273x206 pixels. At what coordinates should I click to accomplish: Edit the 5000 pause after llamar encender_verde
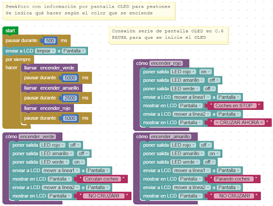(70, 78)
